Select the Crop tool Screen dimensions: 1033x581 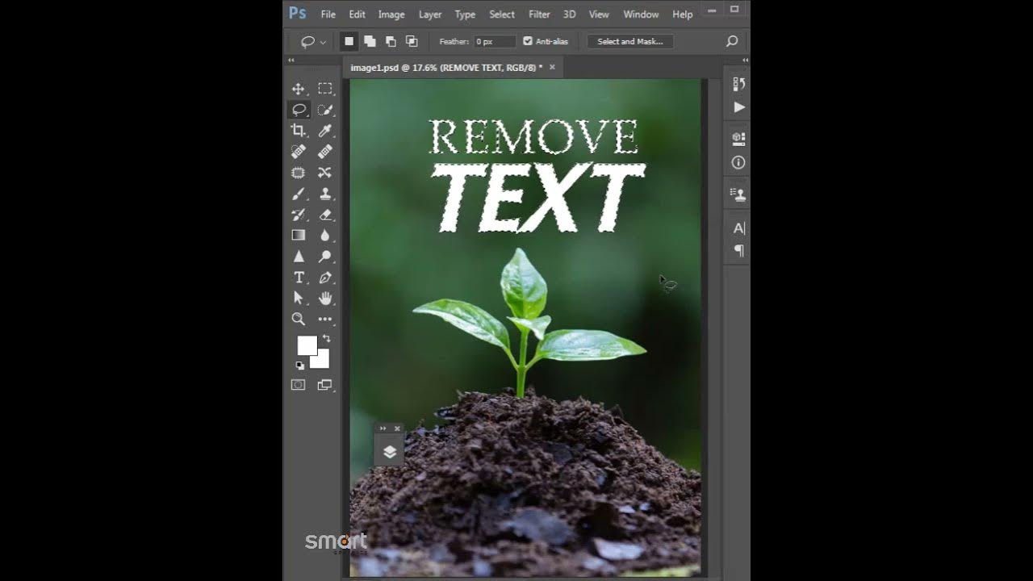click(x=299, y=131)
